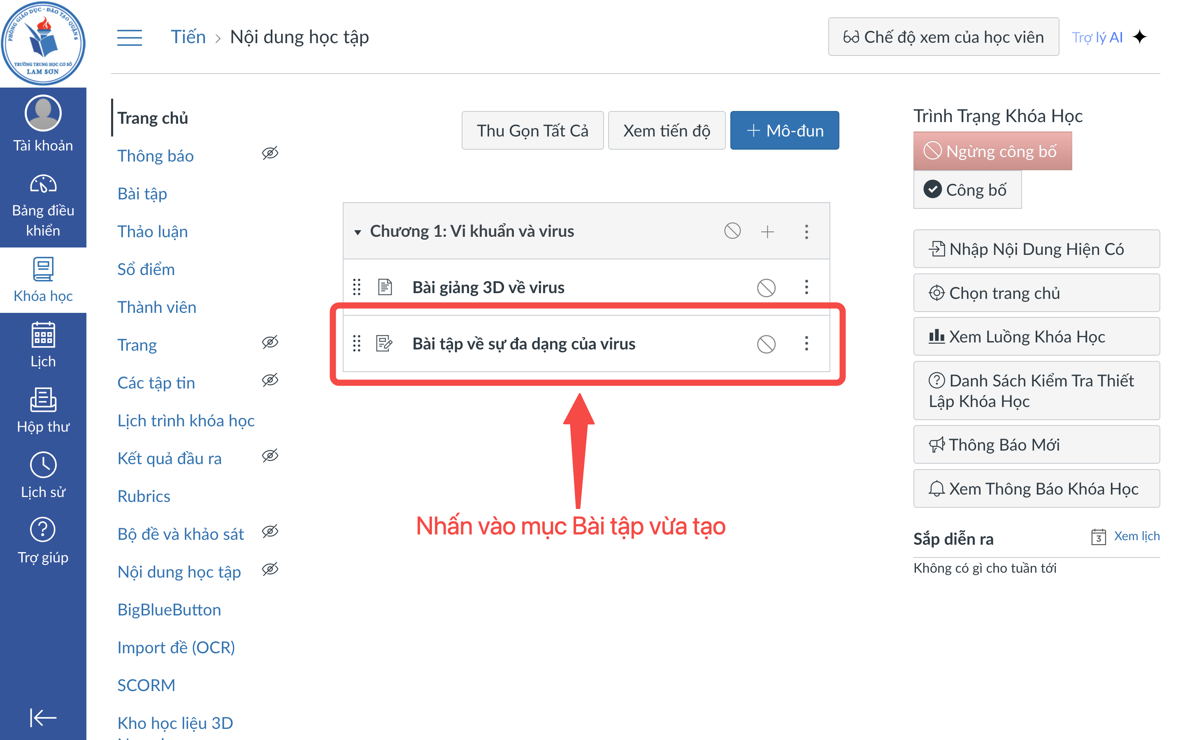Click the Lam Son school logo

click(x=43, y=43)
